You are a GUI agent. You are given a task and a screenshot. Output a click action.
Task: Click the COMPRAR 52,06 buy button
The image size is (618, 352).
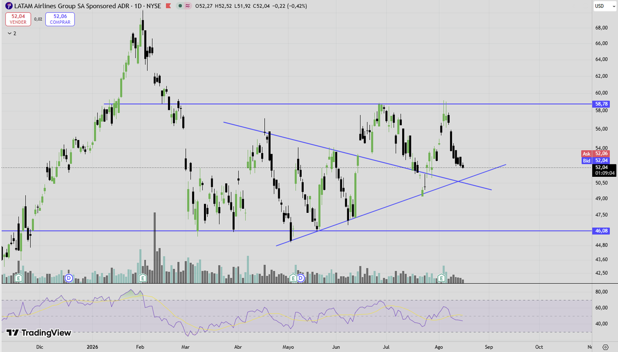[60, 20]
